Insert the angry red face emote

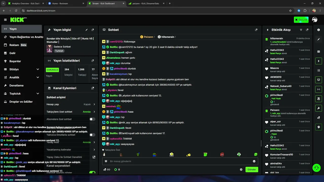(x=222, y=154)
